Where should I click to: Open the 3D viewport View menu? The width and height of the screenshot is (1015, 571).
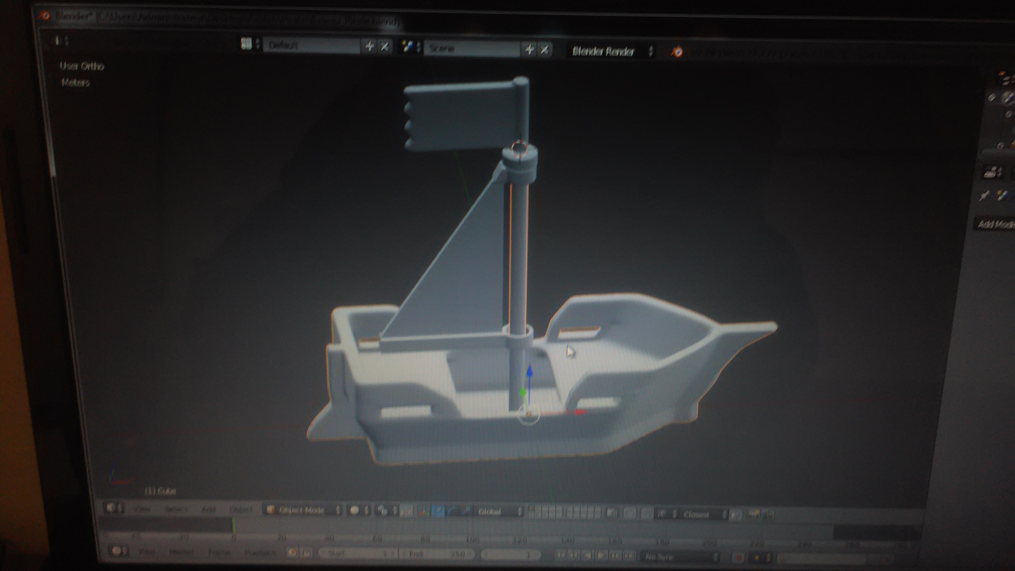[x=142, y=509]
